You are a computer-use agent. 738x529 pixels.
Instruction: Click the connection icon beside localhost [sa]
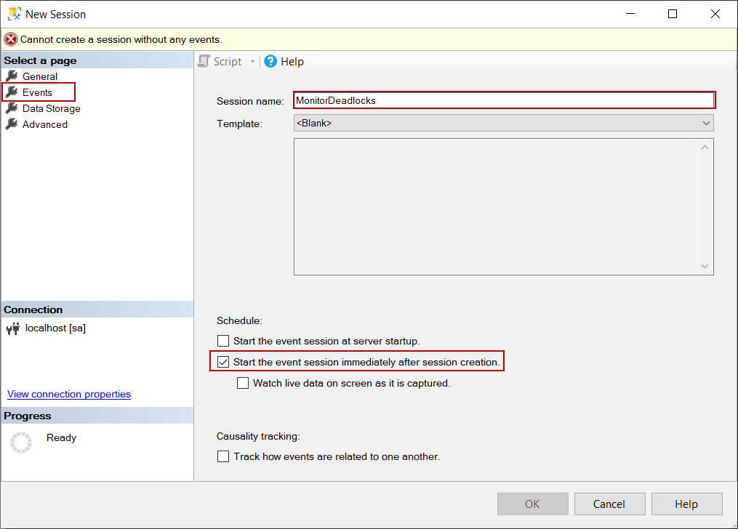12,328
